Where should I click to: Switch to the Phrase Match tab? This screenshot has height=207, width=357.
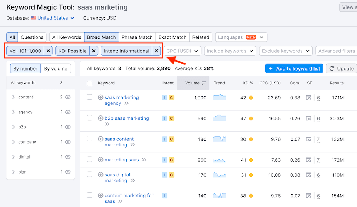click(x=137, y=37)
